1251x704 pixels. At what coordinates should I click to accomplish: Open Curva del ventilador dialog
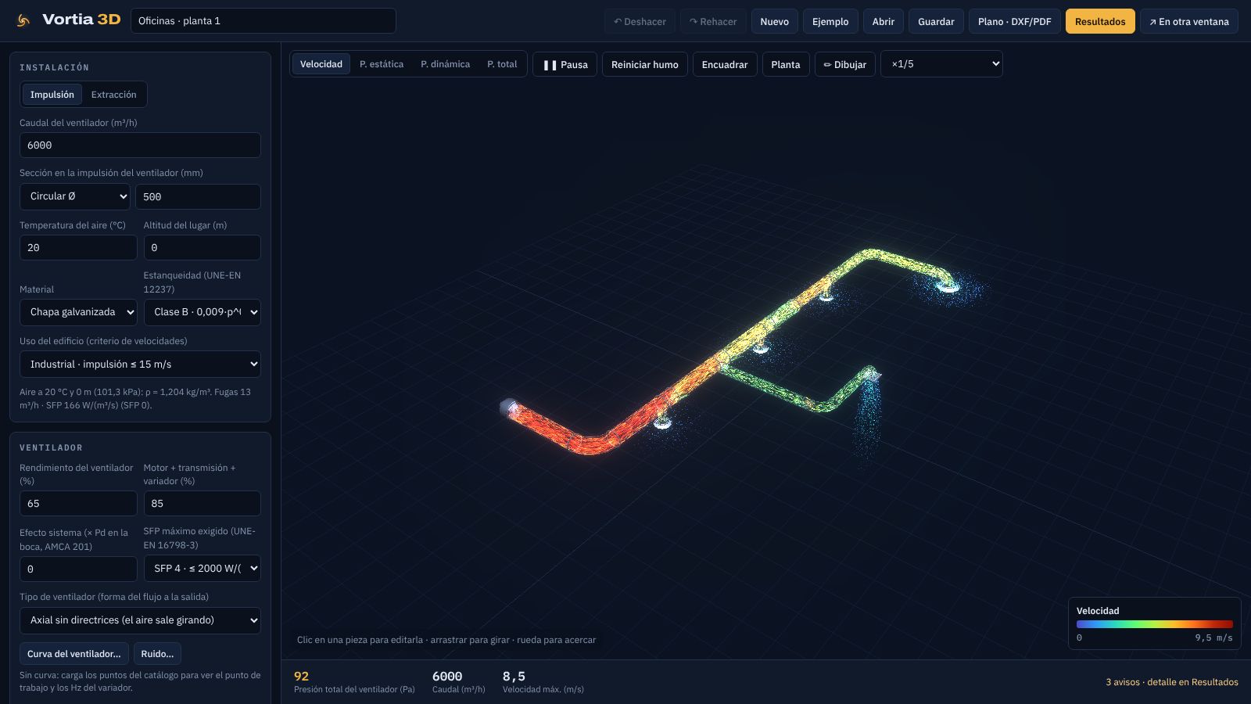pos(74,654)
